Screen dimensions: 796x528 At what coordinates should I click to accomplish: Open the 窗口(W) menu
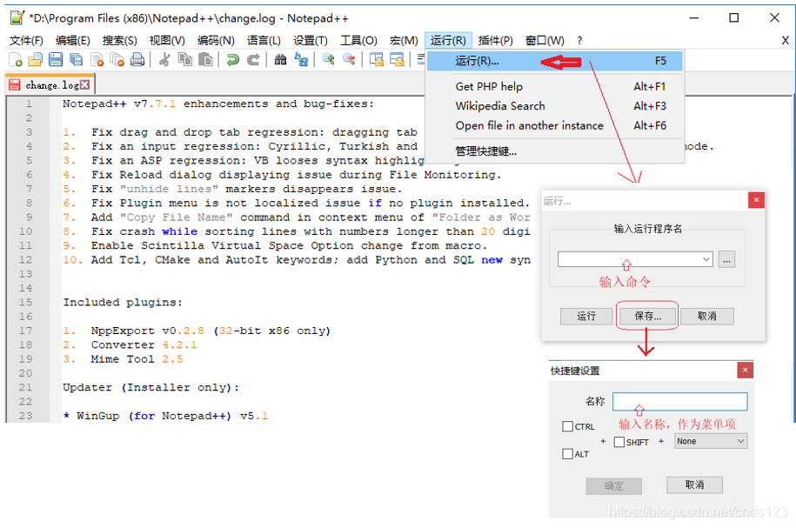tap(545, 41)
